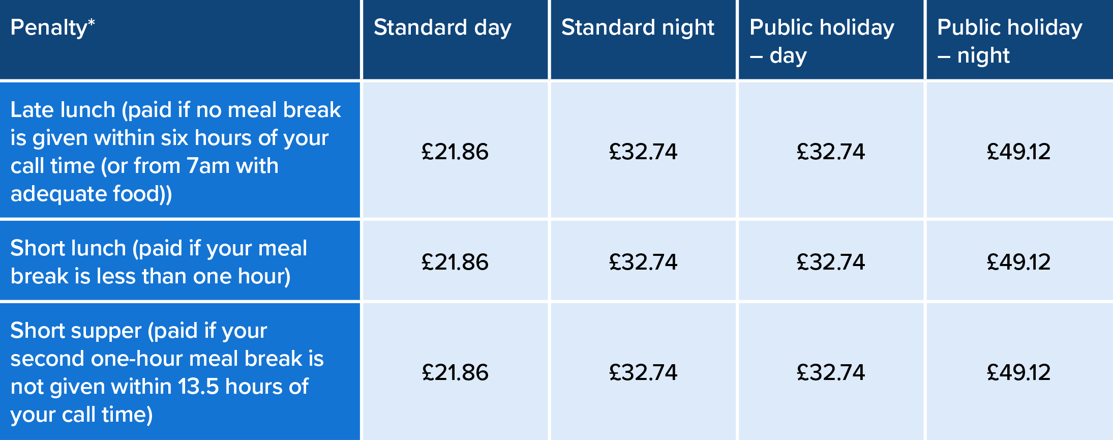Click Short lunch Public holiday day £32.74
The height and width of the screenshot is (440, 1113).
coord(831,260)
